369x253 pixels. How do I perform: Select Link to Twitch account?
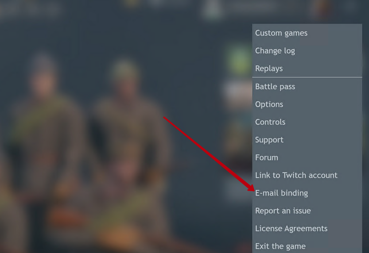307,175
